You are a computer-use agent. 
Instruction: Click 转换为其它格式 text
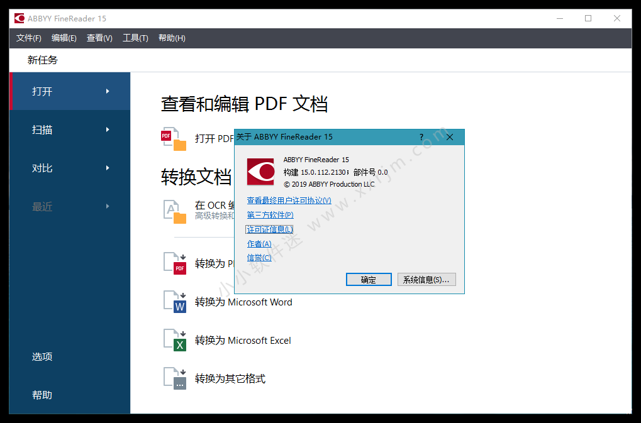(230, 379)
